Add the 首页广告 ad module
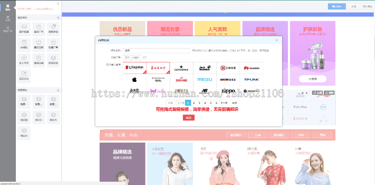This screenshot has width=375, height=185. [38, 29]
